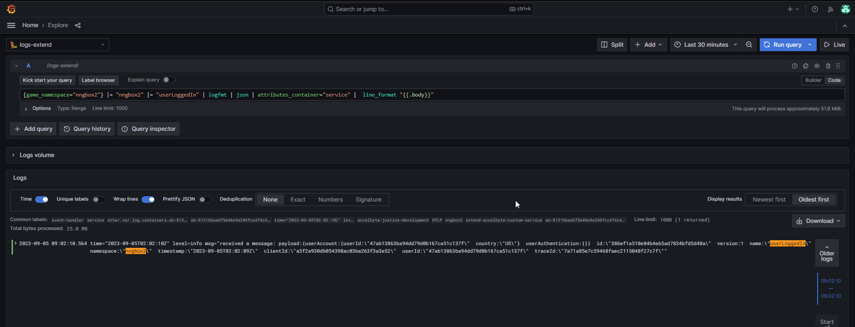Start Live streaming mode

[834, 44]
